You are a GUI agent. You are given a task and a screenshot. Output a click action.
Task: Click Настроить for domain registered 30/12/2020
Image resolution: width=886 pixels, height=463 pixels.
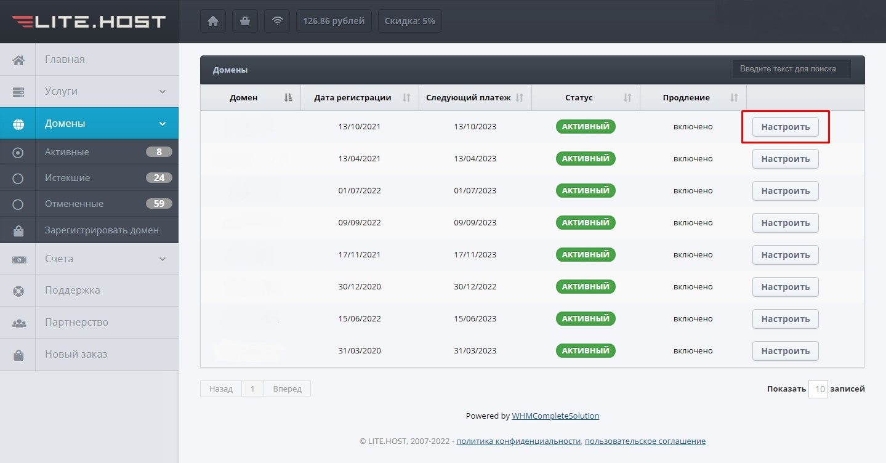point(786,287)
